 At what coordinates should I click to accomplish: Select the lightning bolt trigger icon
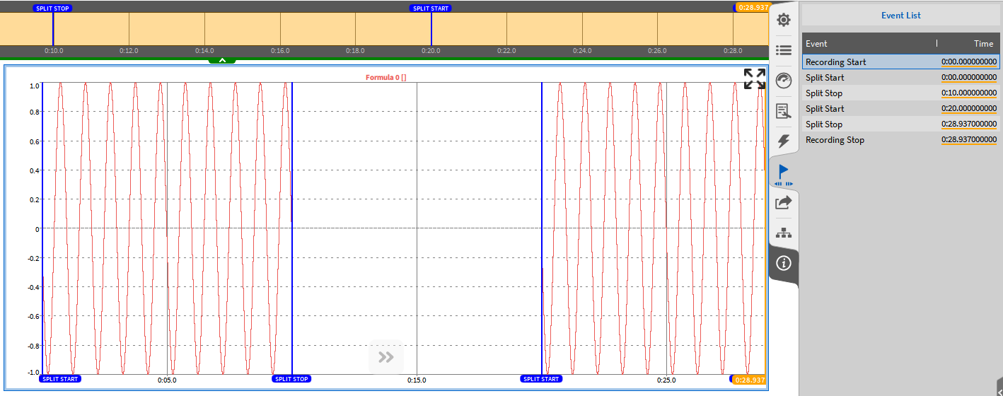click(x=783, y=141)
